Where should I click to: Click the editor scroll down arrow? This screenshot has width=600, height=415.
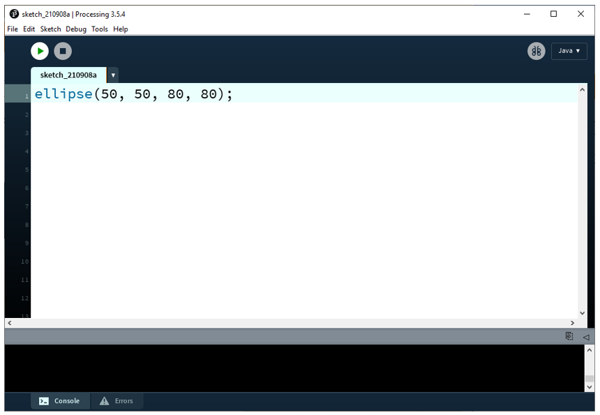point(583,313)
